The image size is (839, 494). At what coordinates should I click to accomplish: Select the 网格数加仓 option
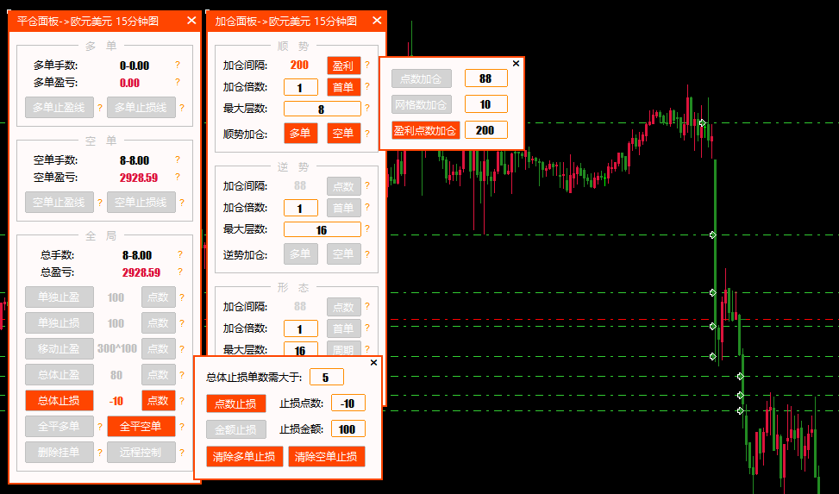(x=422, y=104)
